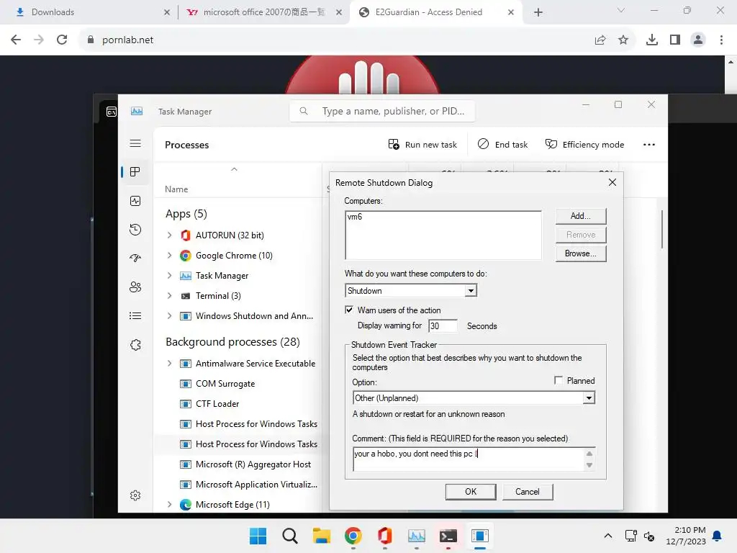Select vm6 in Computers list

click(355, 217)
